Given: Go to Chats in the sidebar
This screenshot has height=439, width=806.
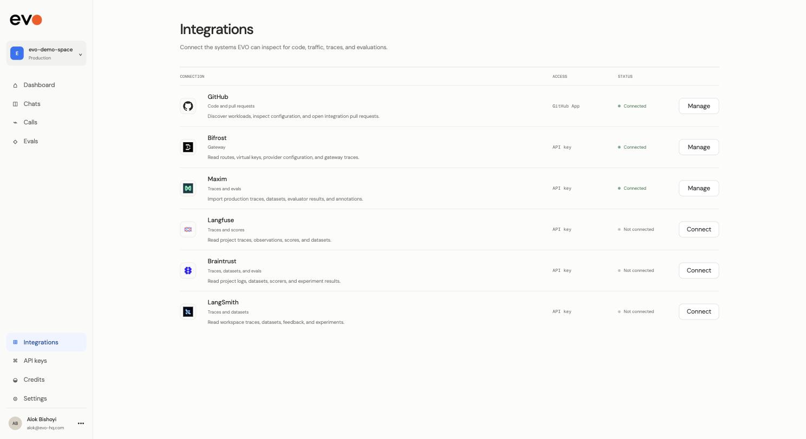Looking at the screenshot, I should coord(46,104).
